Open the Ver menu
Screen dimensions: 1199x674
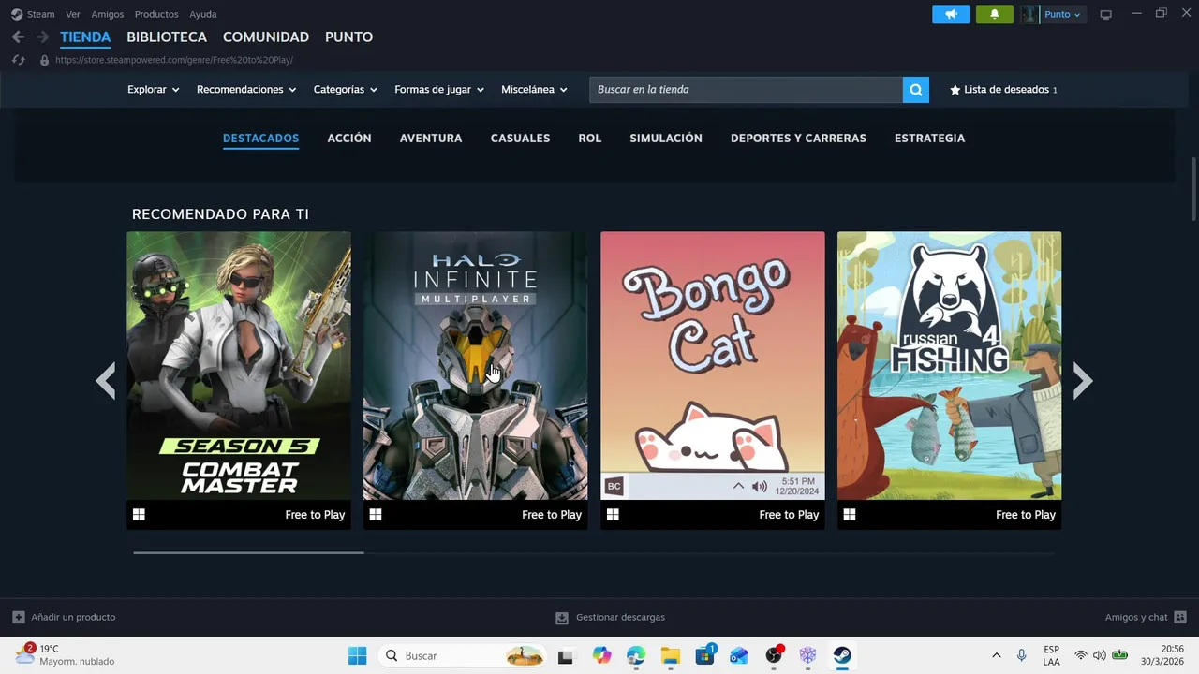point(72,14)
